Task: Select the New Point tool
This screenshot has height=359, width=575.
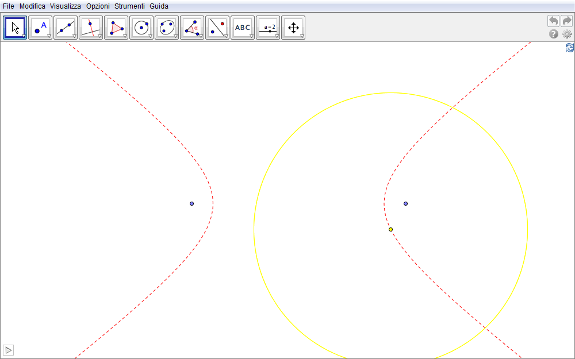Action: [40, 28]
